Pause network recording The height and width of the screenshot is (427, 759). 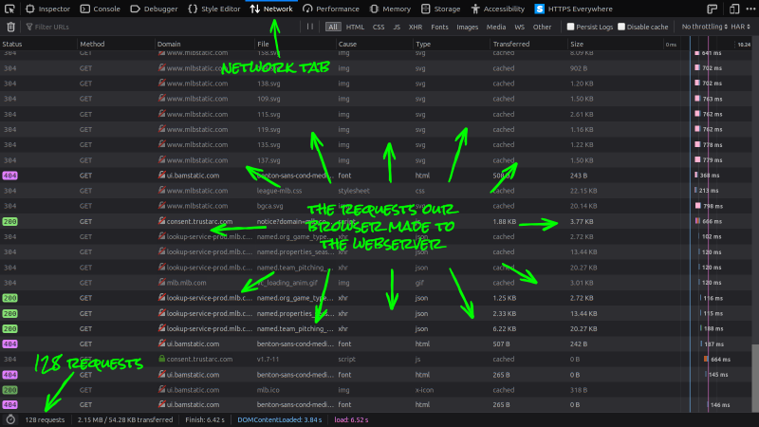[x=310, y=27]
